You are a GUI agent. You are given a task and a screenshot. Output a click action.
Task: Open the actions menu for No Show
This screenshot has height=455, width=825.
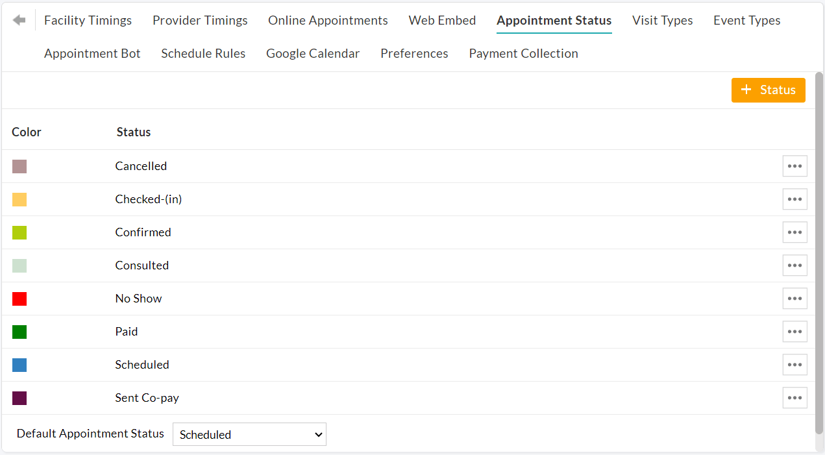pyautogui.click(x=794, y=299)
